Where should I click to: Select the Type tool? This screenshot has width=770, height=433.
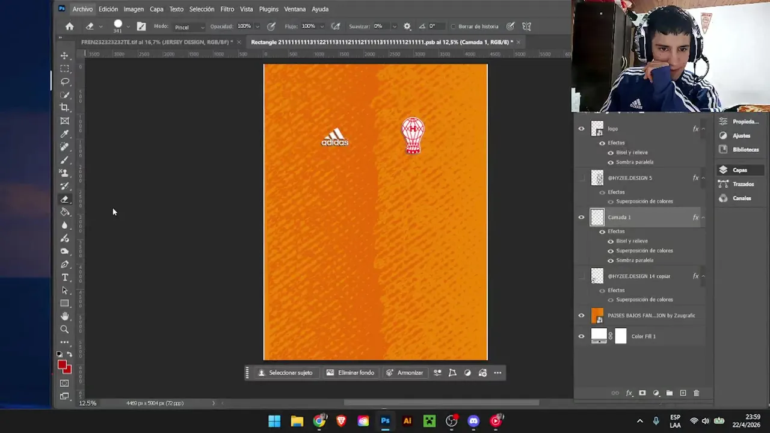click(64, 277)
